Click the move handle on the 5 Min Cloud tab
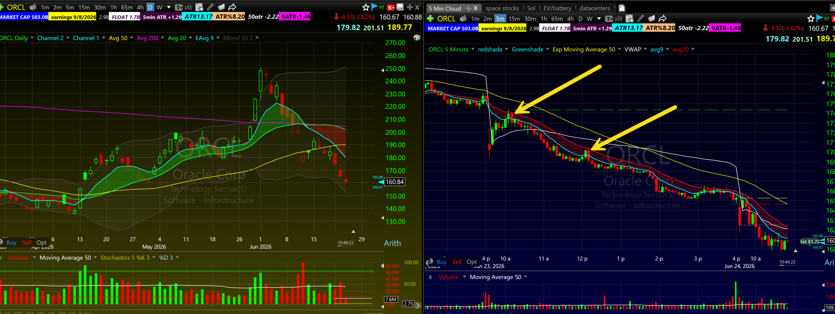Viewport: 835px width, 314px height. click(x=469, y=8)
